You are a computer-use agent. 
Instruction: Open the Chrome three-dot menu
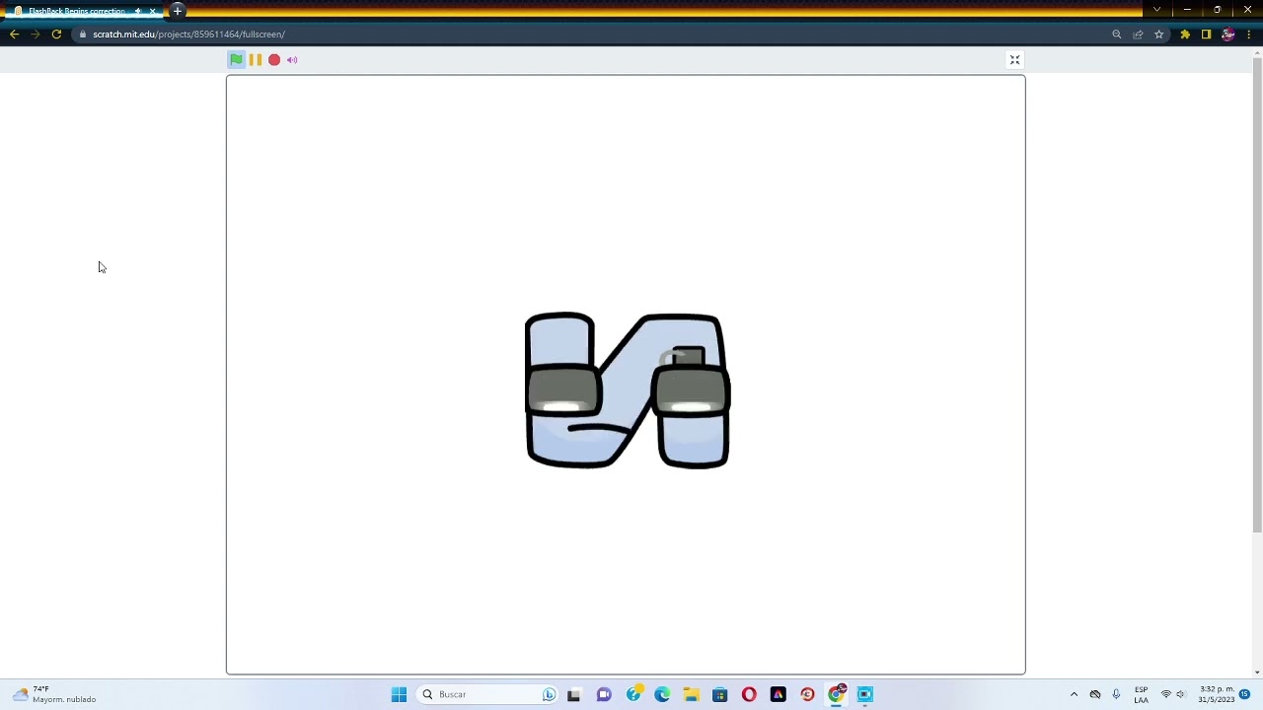tap(1249, 35)
